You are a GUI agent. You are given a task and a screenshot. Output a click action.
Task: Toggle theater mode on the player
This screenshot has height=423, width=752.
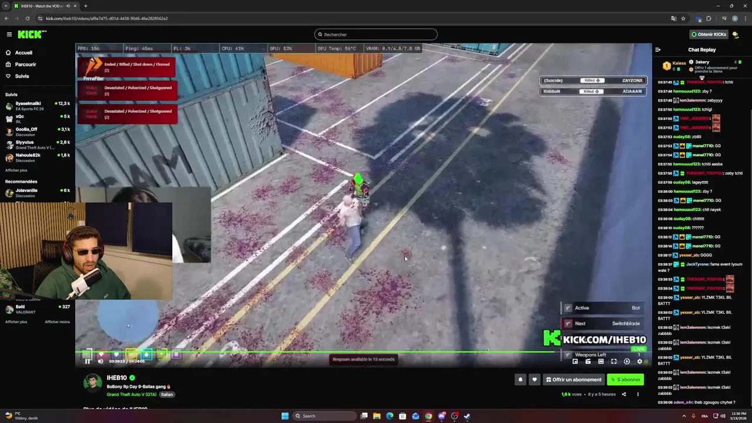pos(601,362)
